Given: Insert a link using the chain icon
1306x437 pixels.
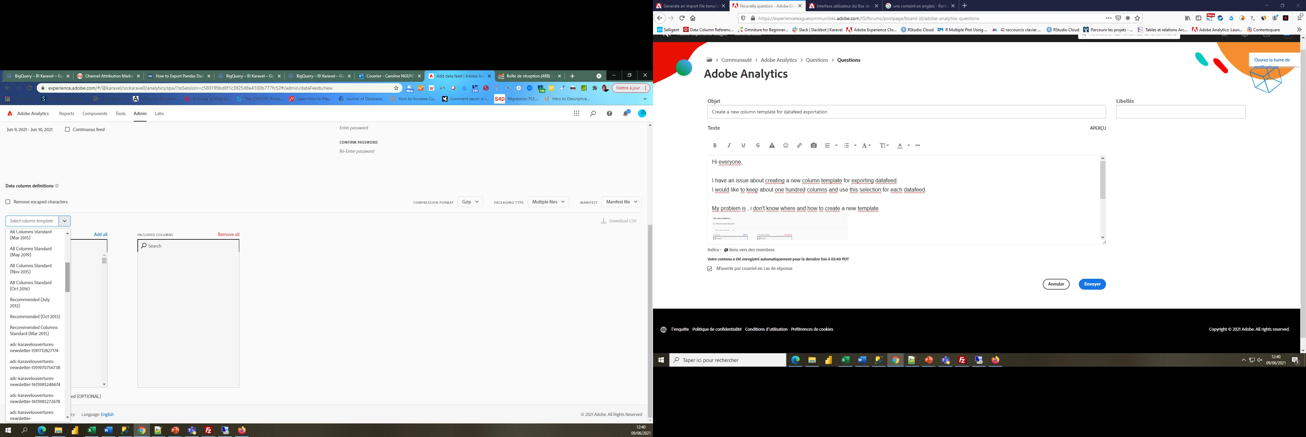Looking at the screenshot, I should coord(800,146).
